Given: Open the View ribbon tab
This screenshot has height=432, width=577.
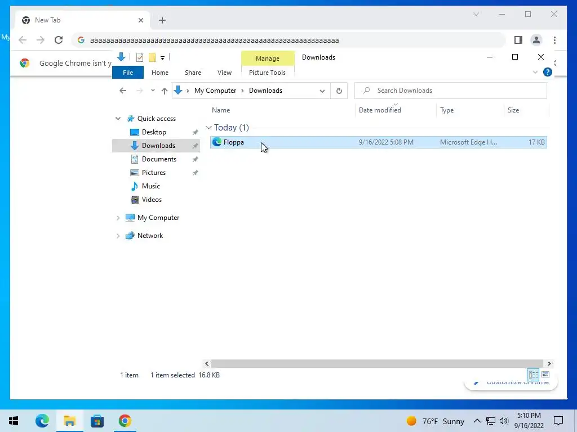Looking at the screenshot, I should point(224,73).
